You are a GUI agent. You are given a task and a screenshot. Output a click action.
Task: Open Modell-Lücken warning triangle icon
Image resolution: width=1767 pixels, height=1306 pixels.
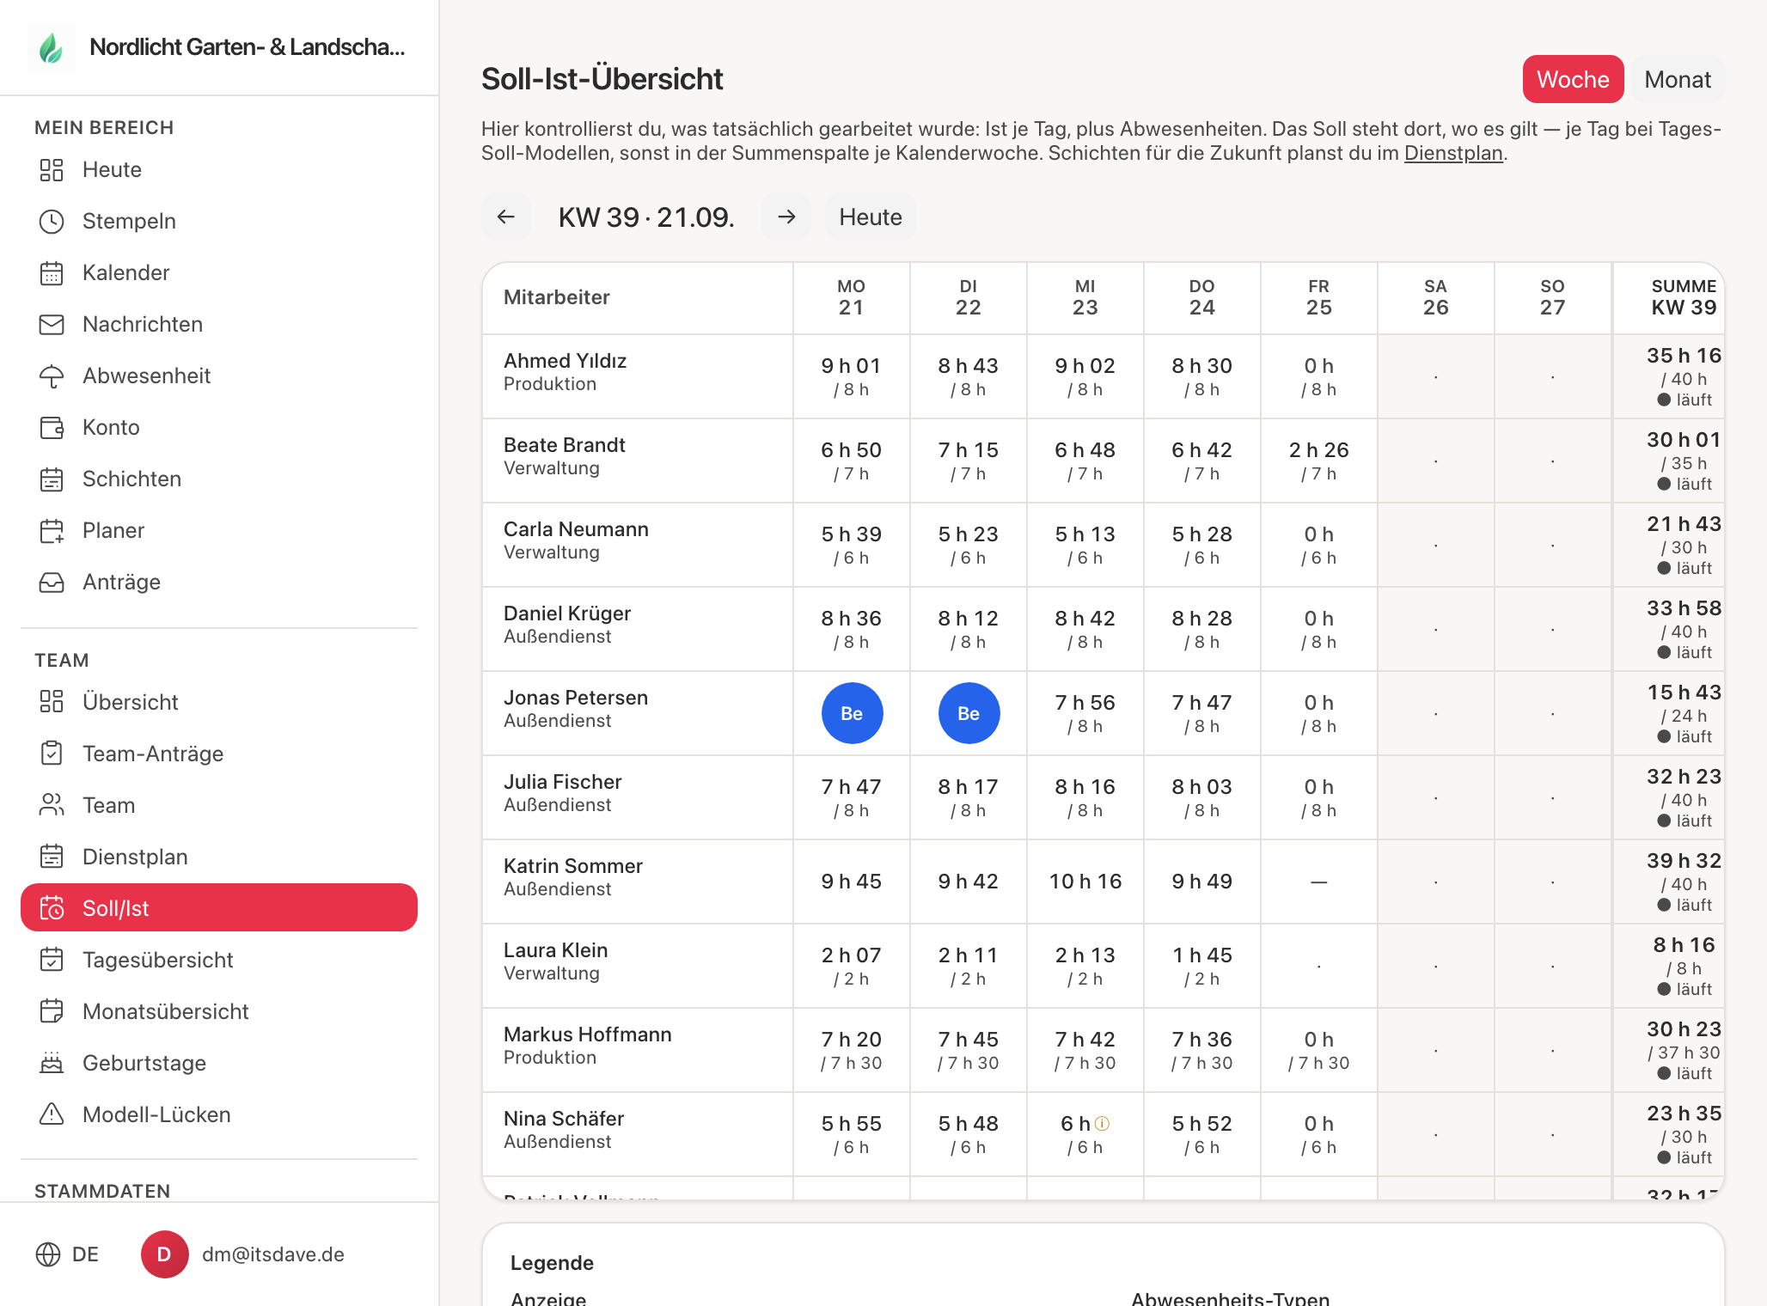pyautogui.click(x=52, y=1114)
